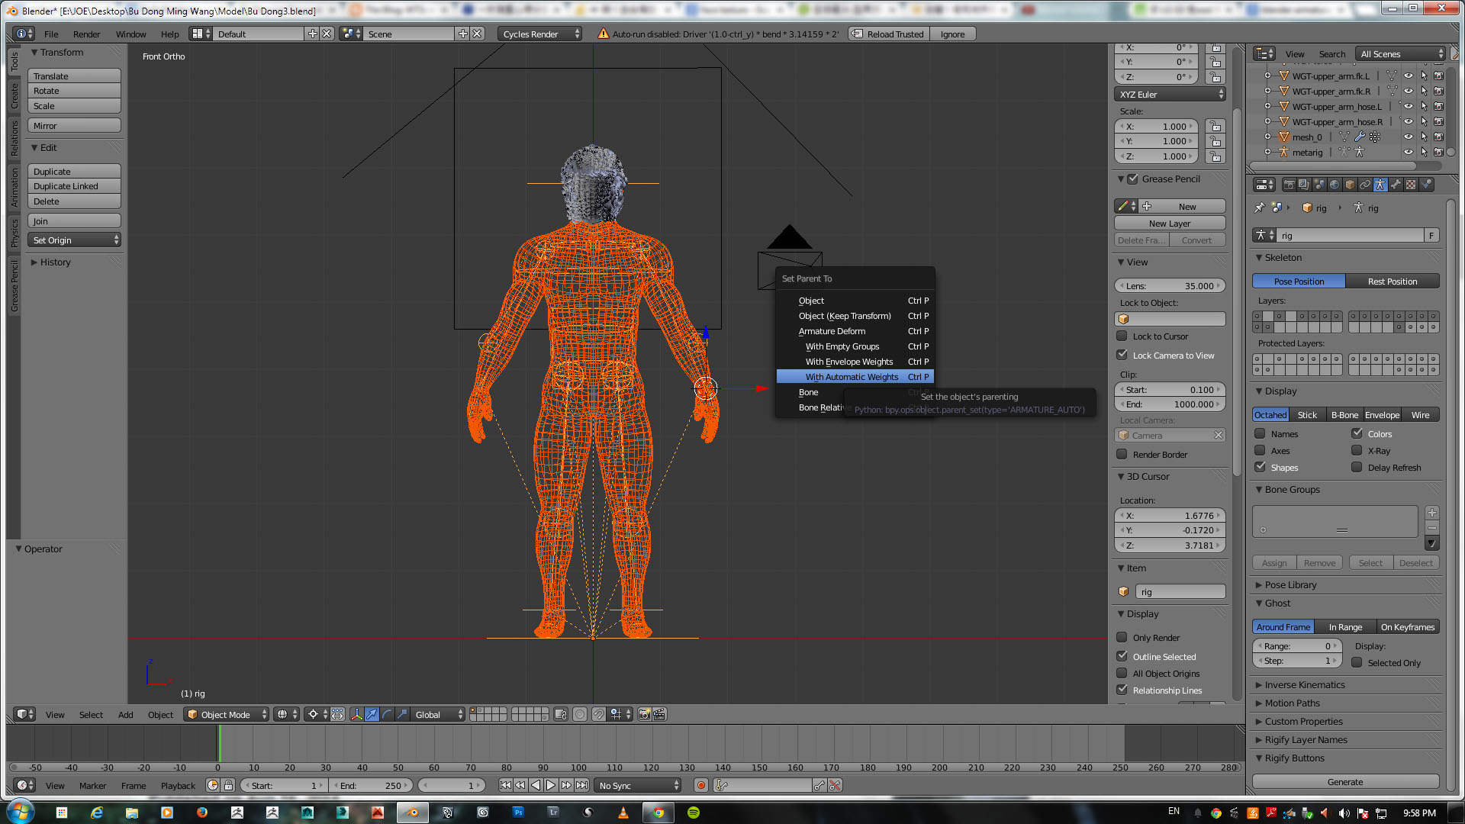Open the Object Constraints properties tab
Viewport: 1465px width, 824px height.
(1365, 185)
